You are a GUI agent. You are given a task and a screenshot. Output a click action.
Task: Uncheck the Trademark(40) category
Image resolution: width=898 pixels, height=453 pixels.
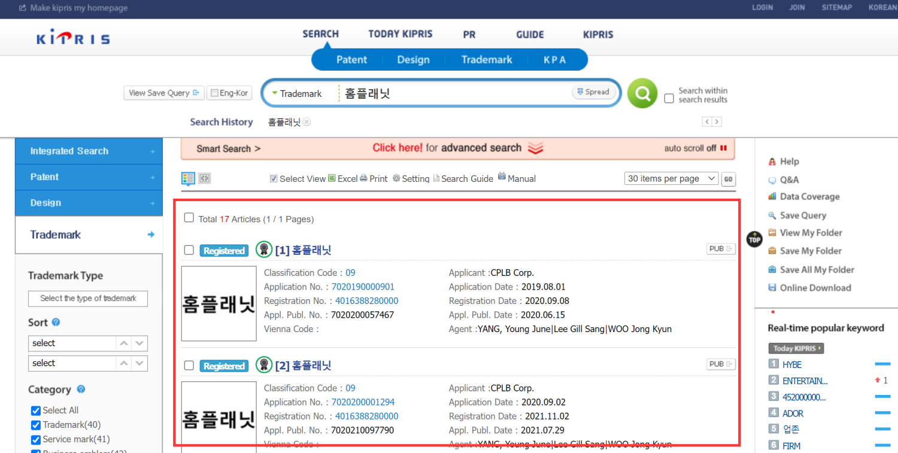35,425
